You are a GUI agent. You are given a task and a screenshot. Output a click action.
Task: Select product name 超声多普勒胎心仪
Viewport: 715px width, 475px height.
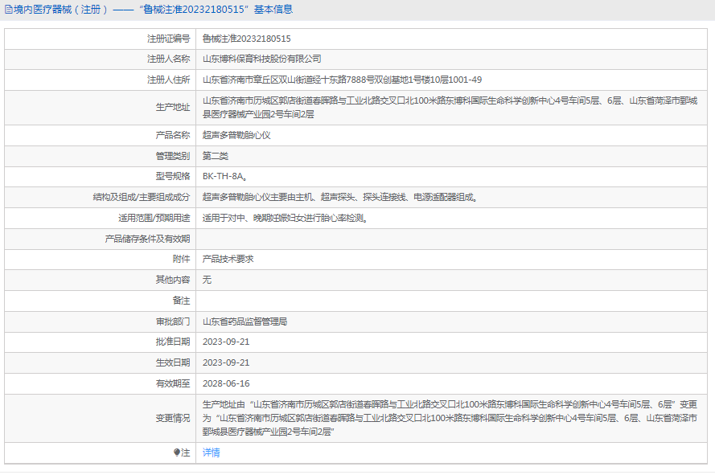tap(236, 135)
